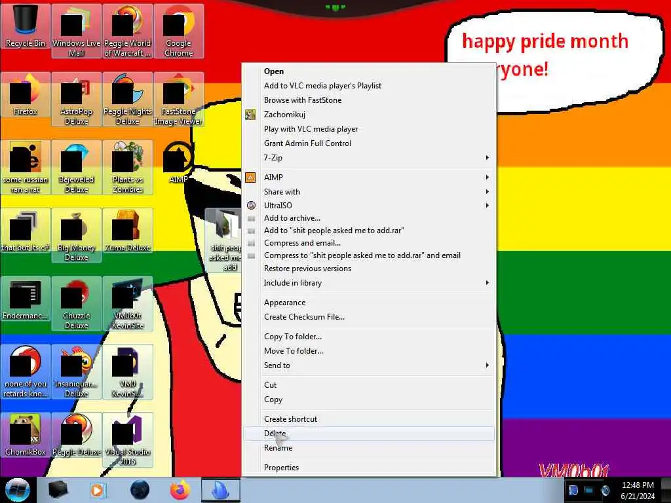Screen dimensions: 671x503
Task: Choose Play with VLC media player
Action: (x=369, y=129)
